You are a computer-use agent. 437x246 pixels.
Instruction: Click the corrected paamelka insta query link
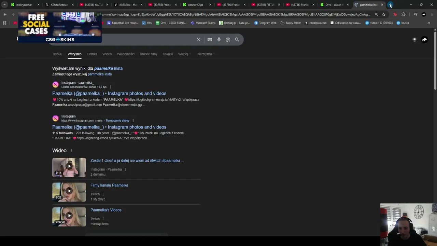click(x=108, y=68)
